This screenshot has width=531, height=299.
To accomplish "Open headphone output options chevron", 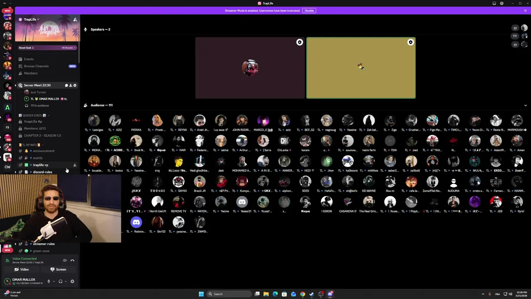I will (66, 281).
